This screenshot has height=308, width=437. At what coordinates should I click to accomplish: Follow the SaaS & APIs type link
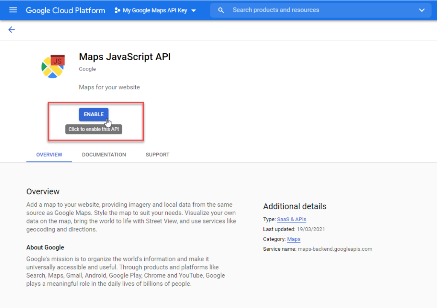pyautogui.click(x=291, y=219)
